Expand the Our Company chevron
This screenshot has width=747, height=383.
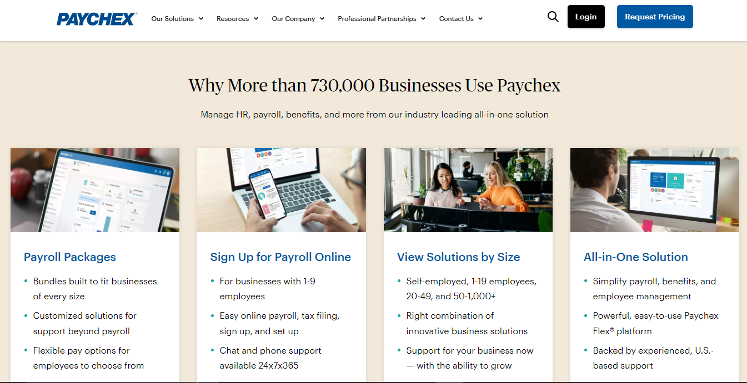point(322,19)
